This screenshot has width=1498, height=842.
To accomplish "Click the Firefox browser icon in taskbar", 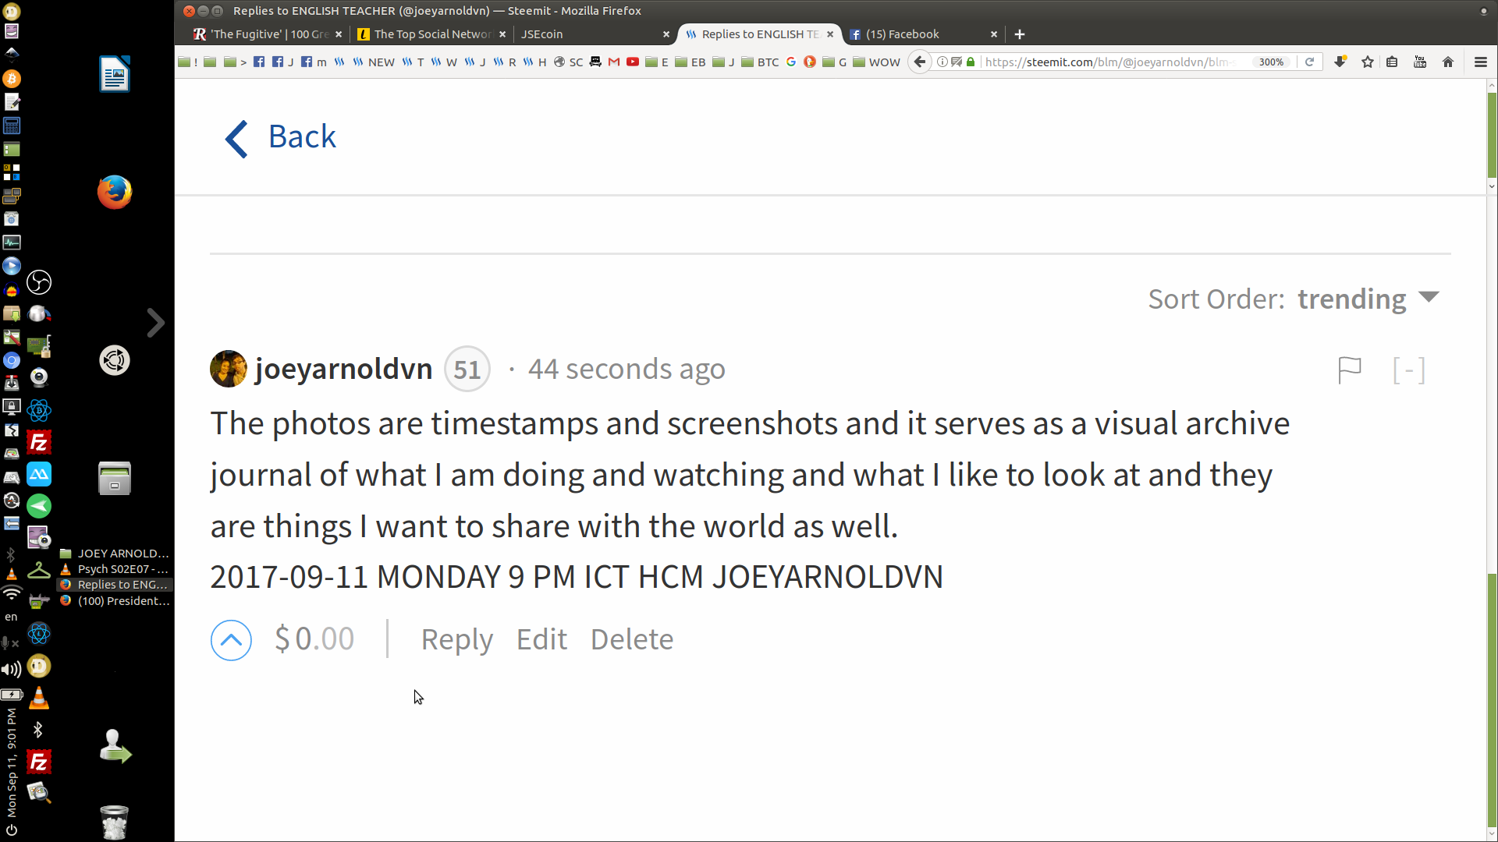I will (x=114, y=191).
